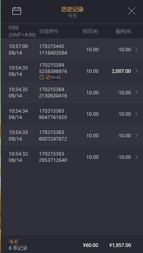This screenshot has height=253, width=143.
Task: Click the 盈利(¥) column header
Action: click(x=123, y=31)
